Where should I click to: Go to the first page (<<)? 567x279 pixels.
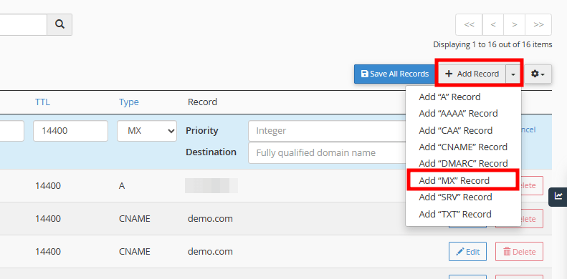point(469,24)
